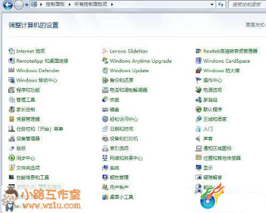Click the 家庭组 homegroup icon

click(x=198, y=100)
